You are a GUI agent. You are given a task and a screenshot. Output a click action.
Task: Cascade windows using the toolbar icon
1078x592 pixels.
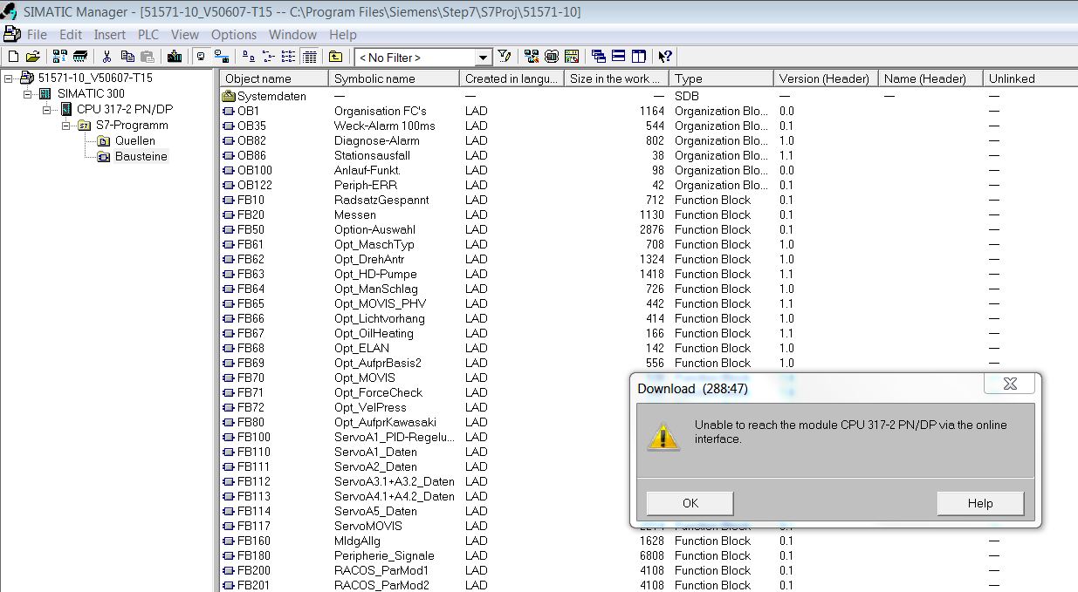[x=598, y=57]
